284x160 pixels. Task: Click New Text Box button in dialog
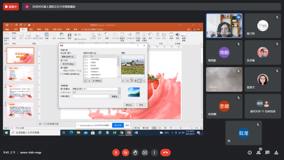pos(68,64)
